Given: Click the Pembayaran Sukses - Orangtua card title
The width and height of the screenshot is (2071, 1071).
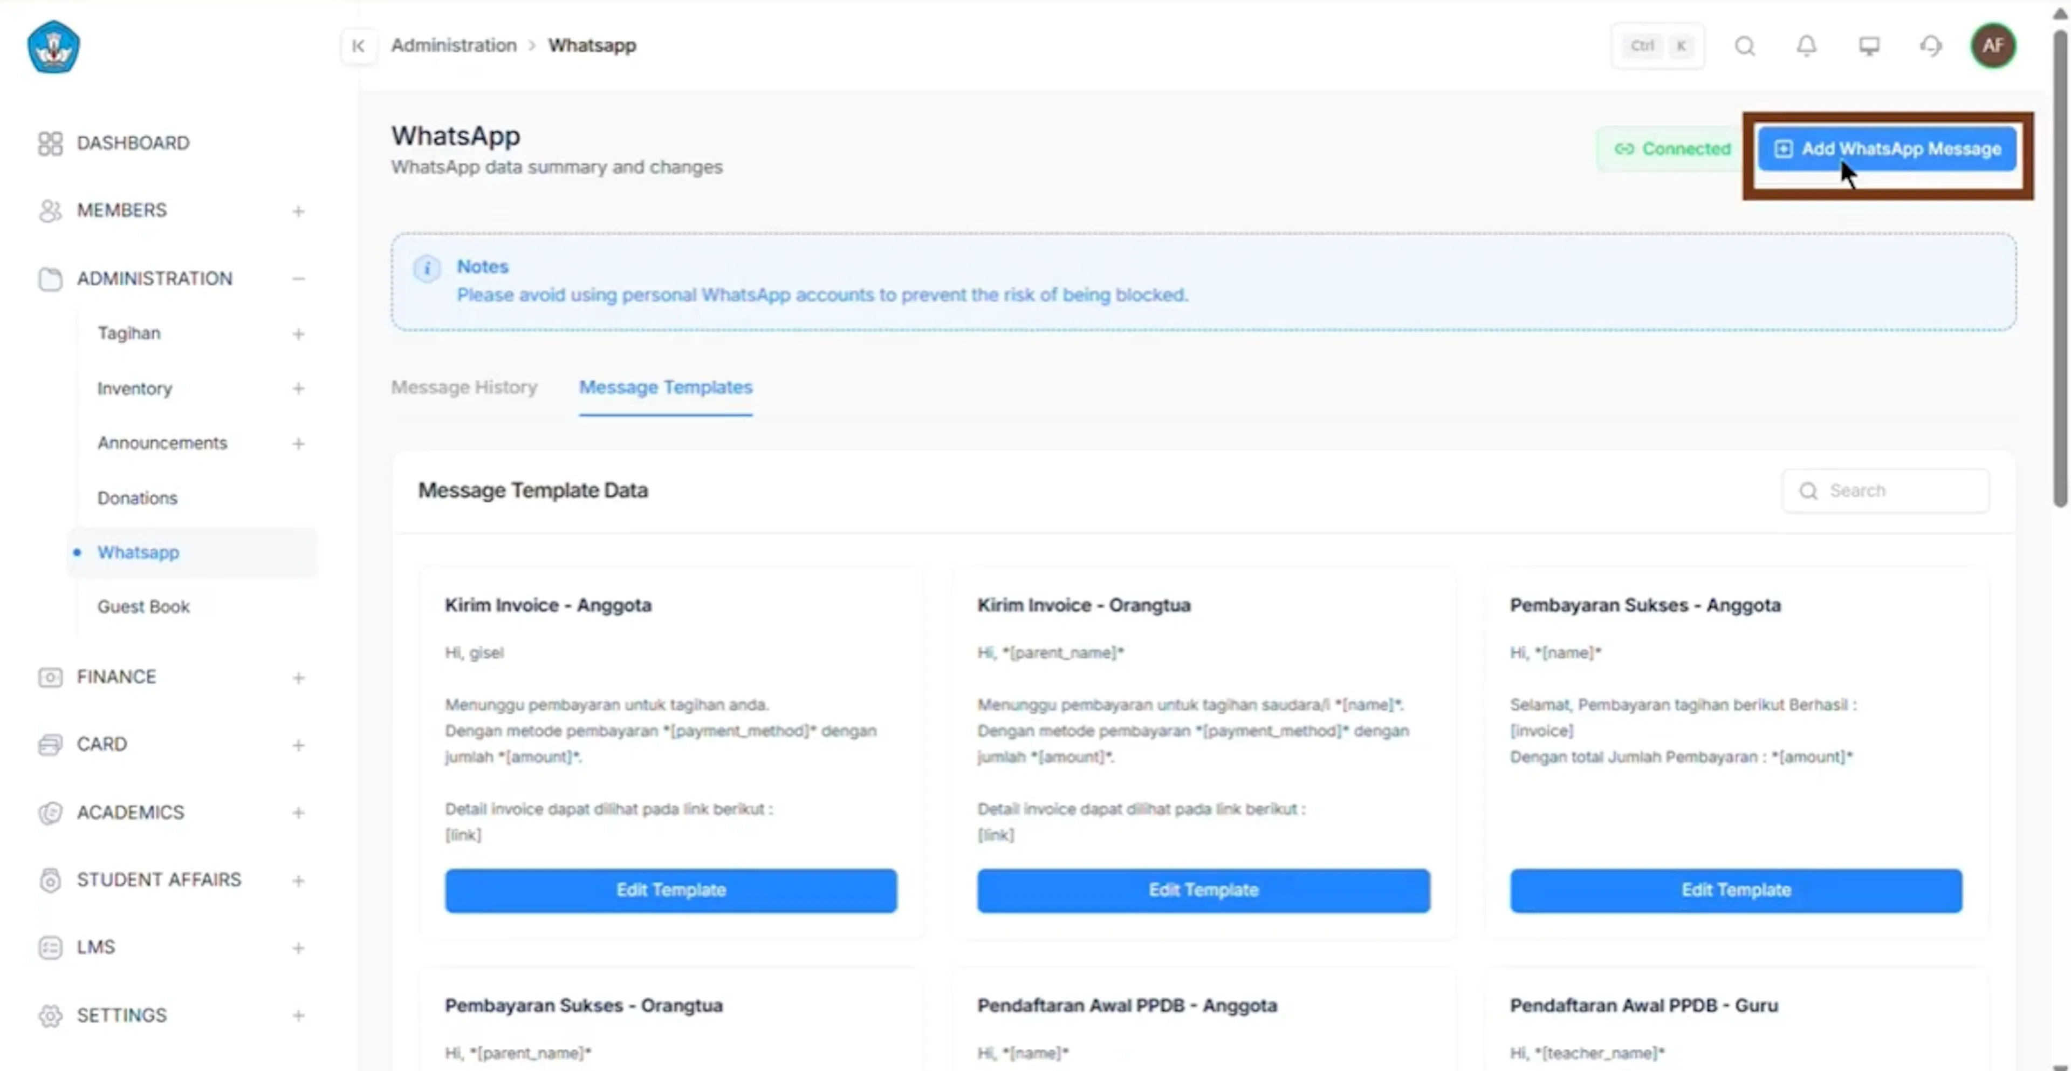Looking at the screenshot, I should click(x=584, y=1006).
